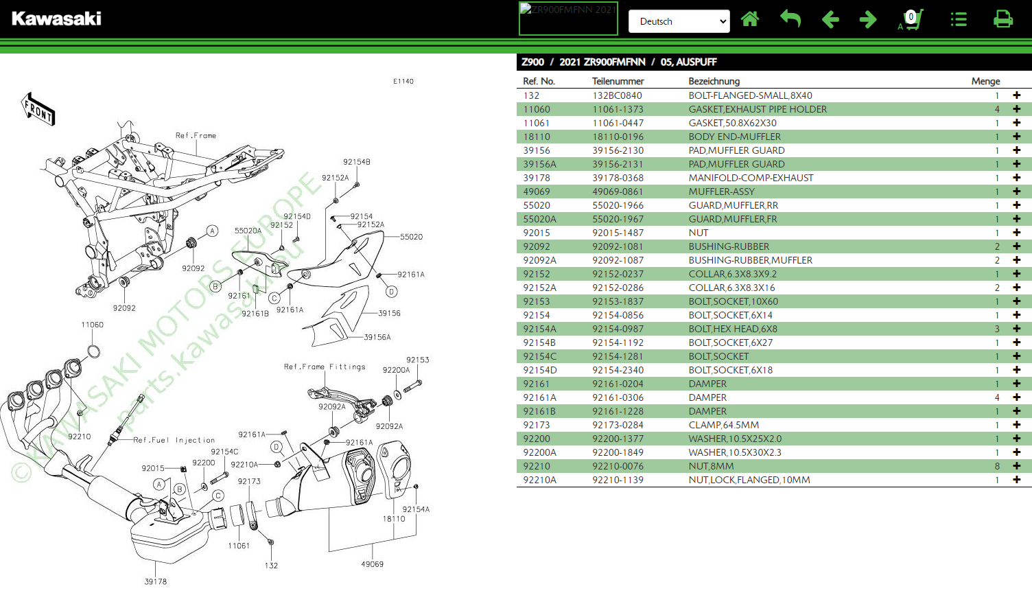1032x591 pixels.
Task: Click the 11060 label in the diagram
Action: 93,325
